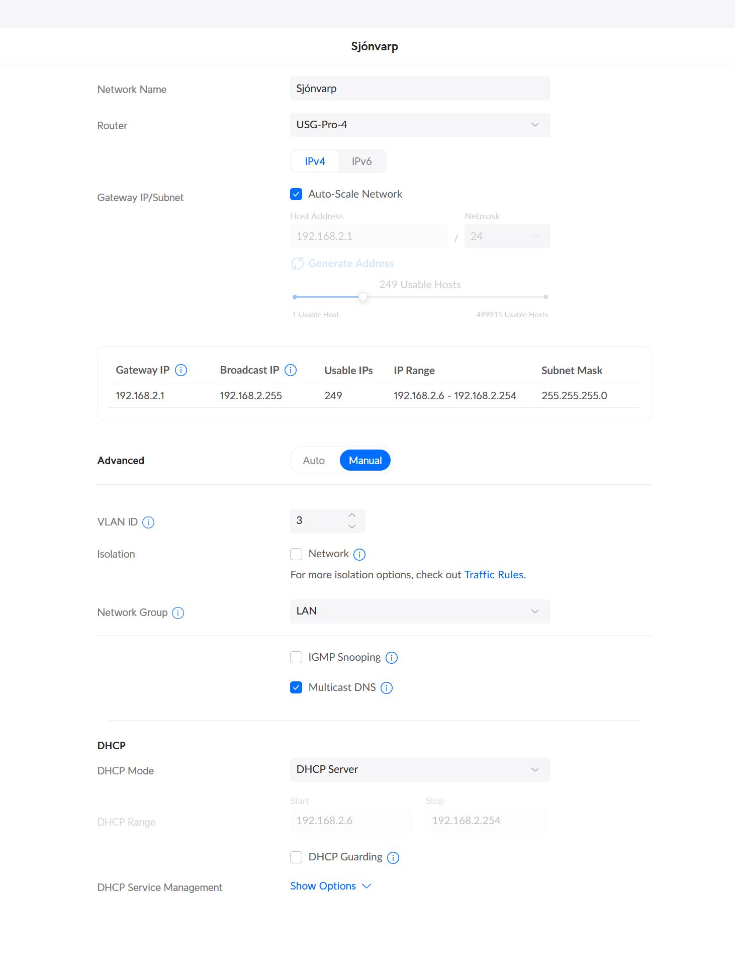Switch to the IPv6 tab
The width and height of the screenshot is (735, 971).
361,161
